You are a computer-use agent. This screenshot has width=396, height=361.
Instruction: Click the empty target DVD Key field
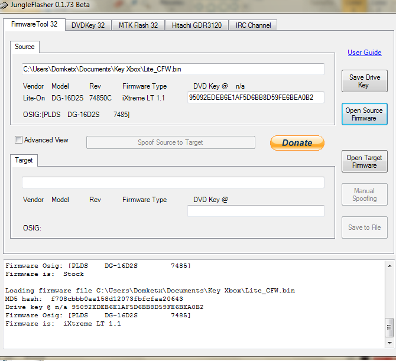click(x=256, y=211)
